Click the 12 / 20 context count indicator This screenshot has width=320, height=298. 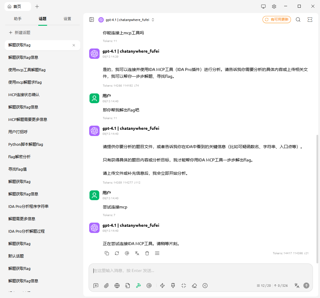click(x=264, y=286)
